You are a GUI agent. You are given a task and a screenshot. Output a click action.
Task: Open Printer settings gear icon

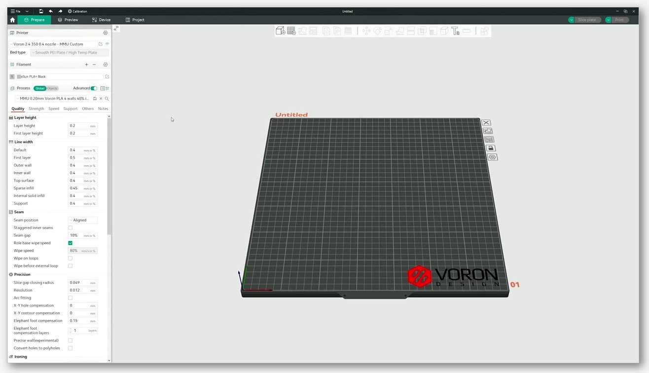tap(106, 33)
